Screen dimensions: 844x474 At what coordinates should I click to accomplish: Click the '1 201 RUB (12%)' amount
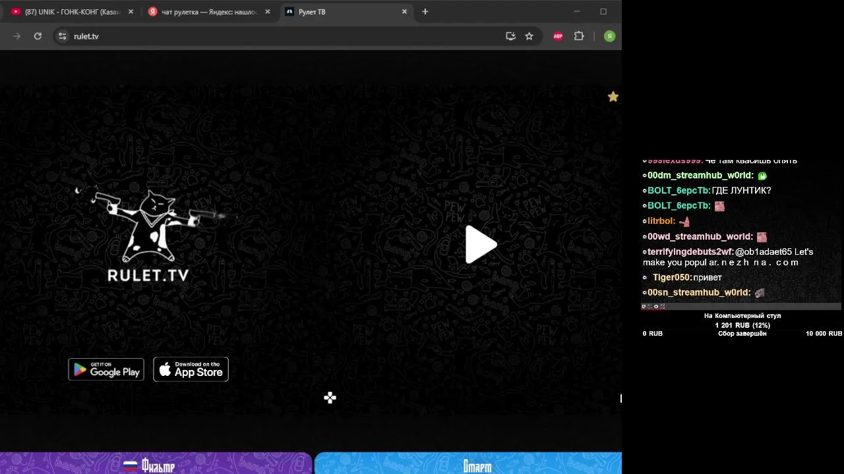742,325
